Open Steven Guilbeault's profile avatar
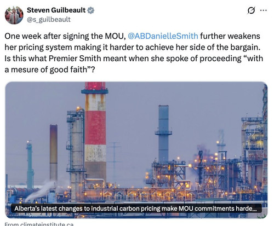 [x=14, y=15]
